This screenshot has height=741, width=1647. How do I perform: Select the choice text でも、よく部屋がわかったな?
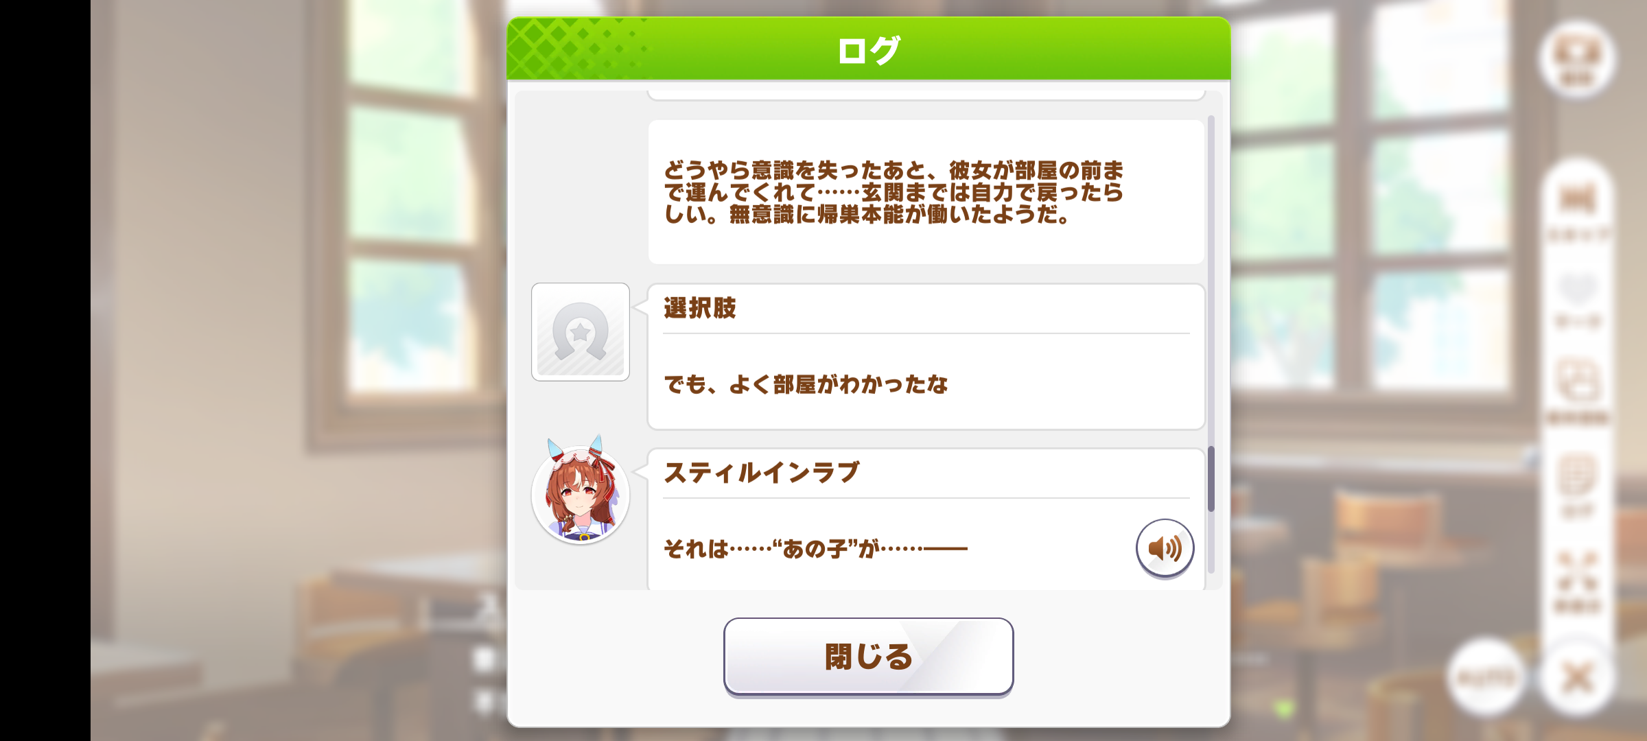[x=806, y=384]
